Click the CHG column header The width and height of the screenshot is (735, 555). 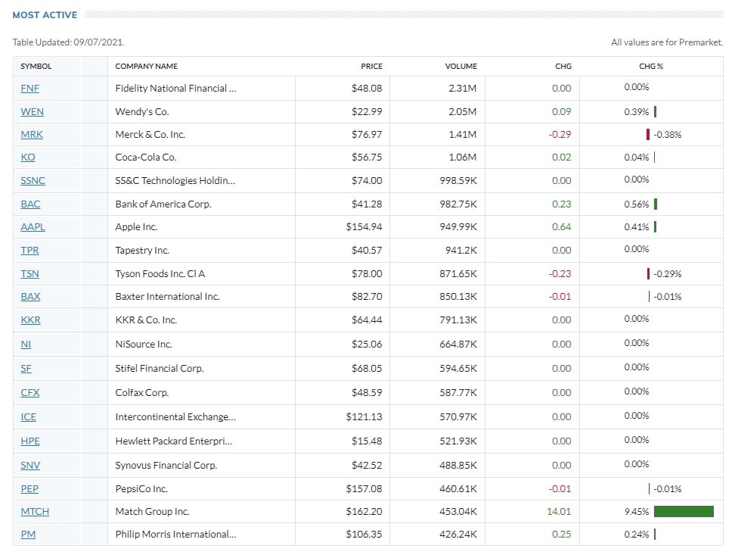[563, 66]
